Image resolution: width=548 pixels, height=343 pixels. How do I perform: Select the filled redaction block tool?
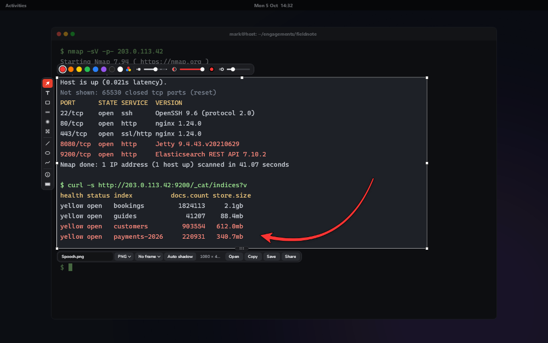(x=48, y=184)
